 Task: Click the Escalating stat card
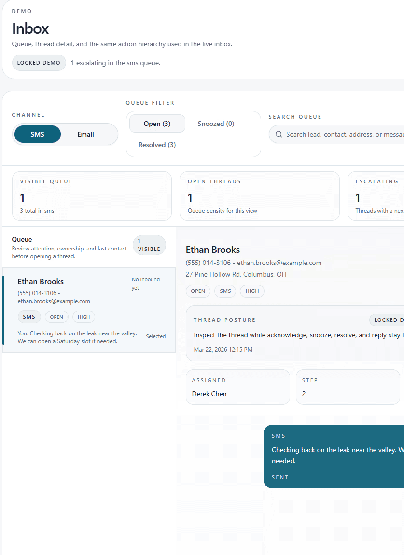click(376, 196)
